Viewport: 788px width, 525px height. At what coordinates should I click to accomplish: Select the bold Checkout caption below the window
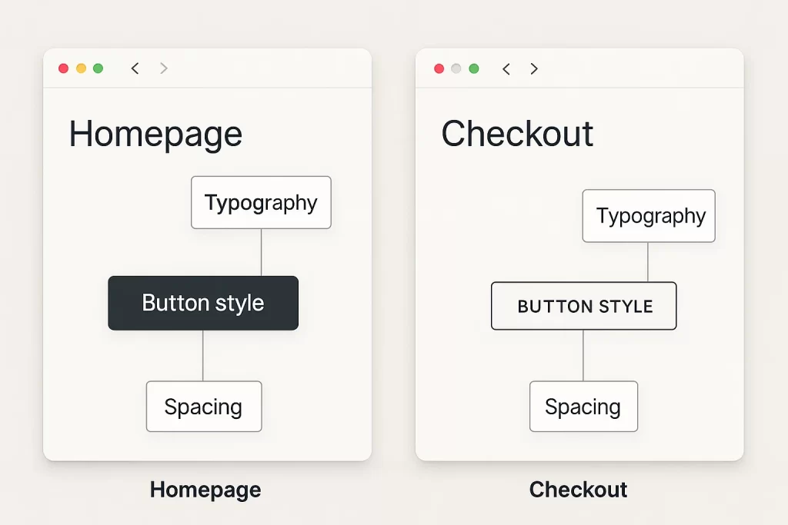[579, 490]
